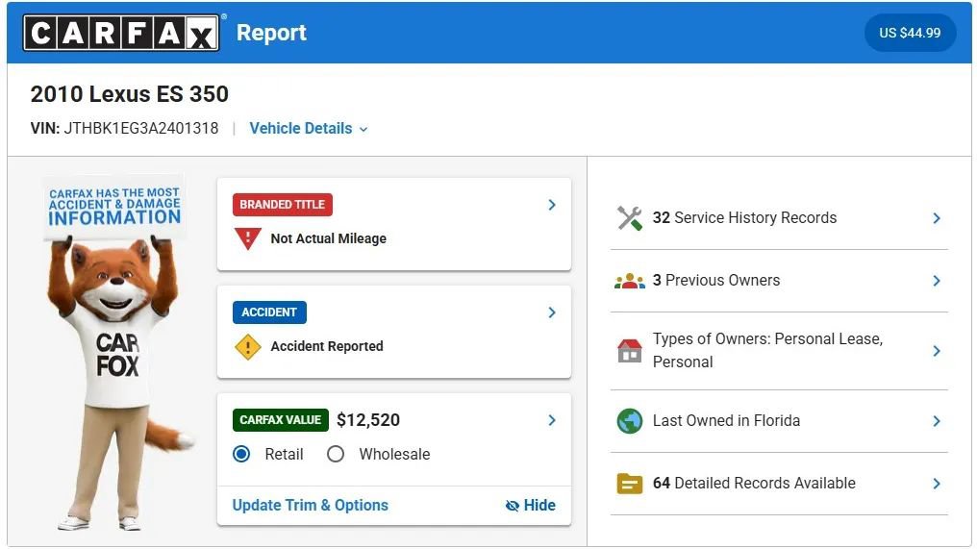Click the VIN number JTHBK1EG3A2401318
Viewport: 977px width, 549px height.
[140, 129]
